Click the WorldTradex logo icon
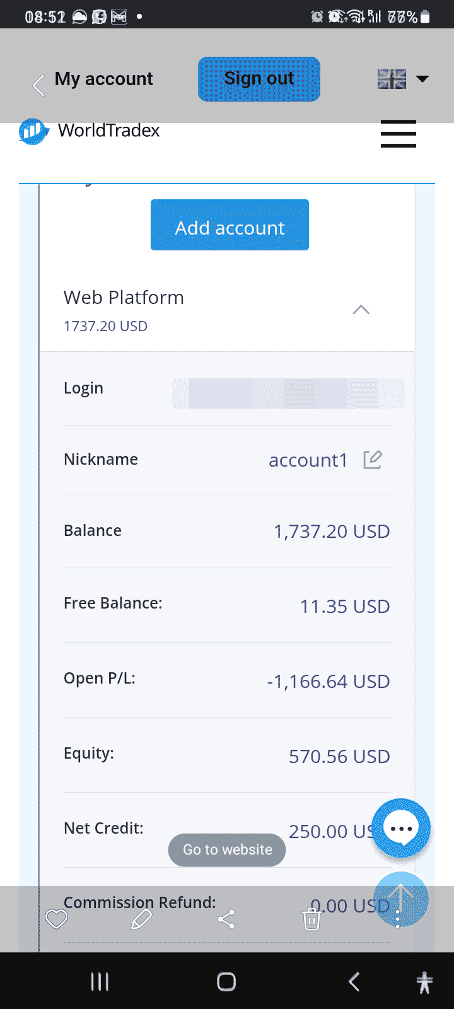454x1009 pixels. tap(33, 131)
